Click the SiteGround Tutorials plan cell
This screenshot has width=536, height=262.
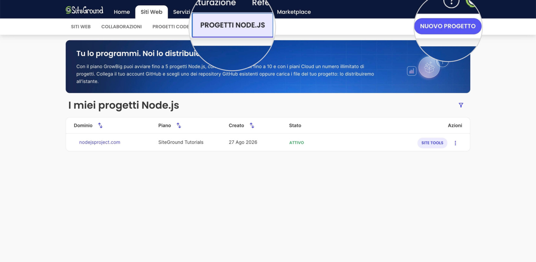pyautogui.click(x=181, y=142)
